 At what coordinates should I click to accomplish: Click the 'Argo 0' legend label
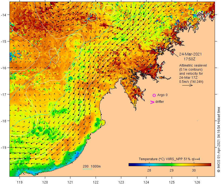162,95
